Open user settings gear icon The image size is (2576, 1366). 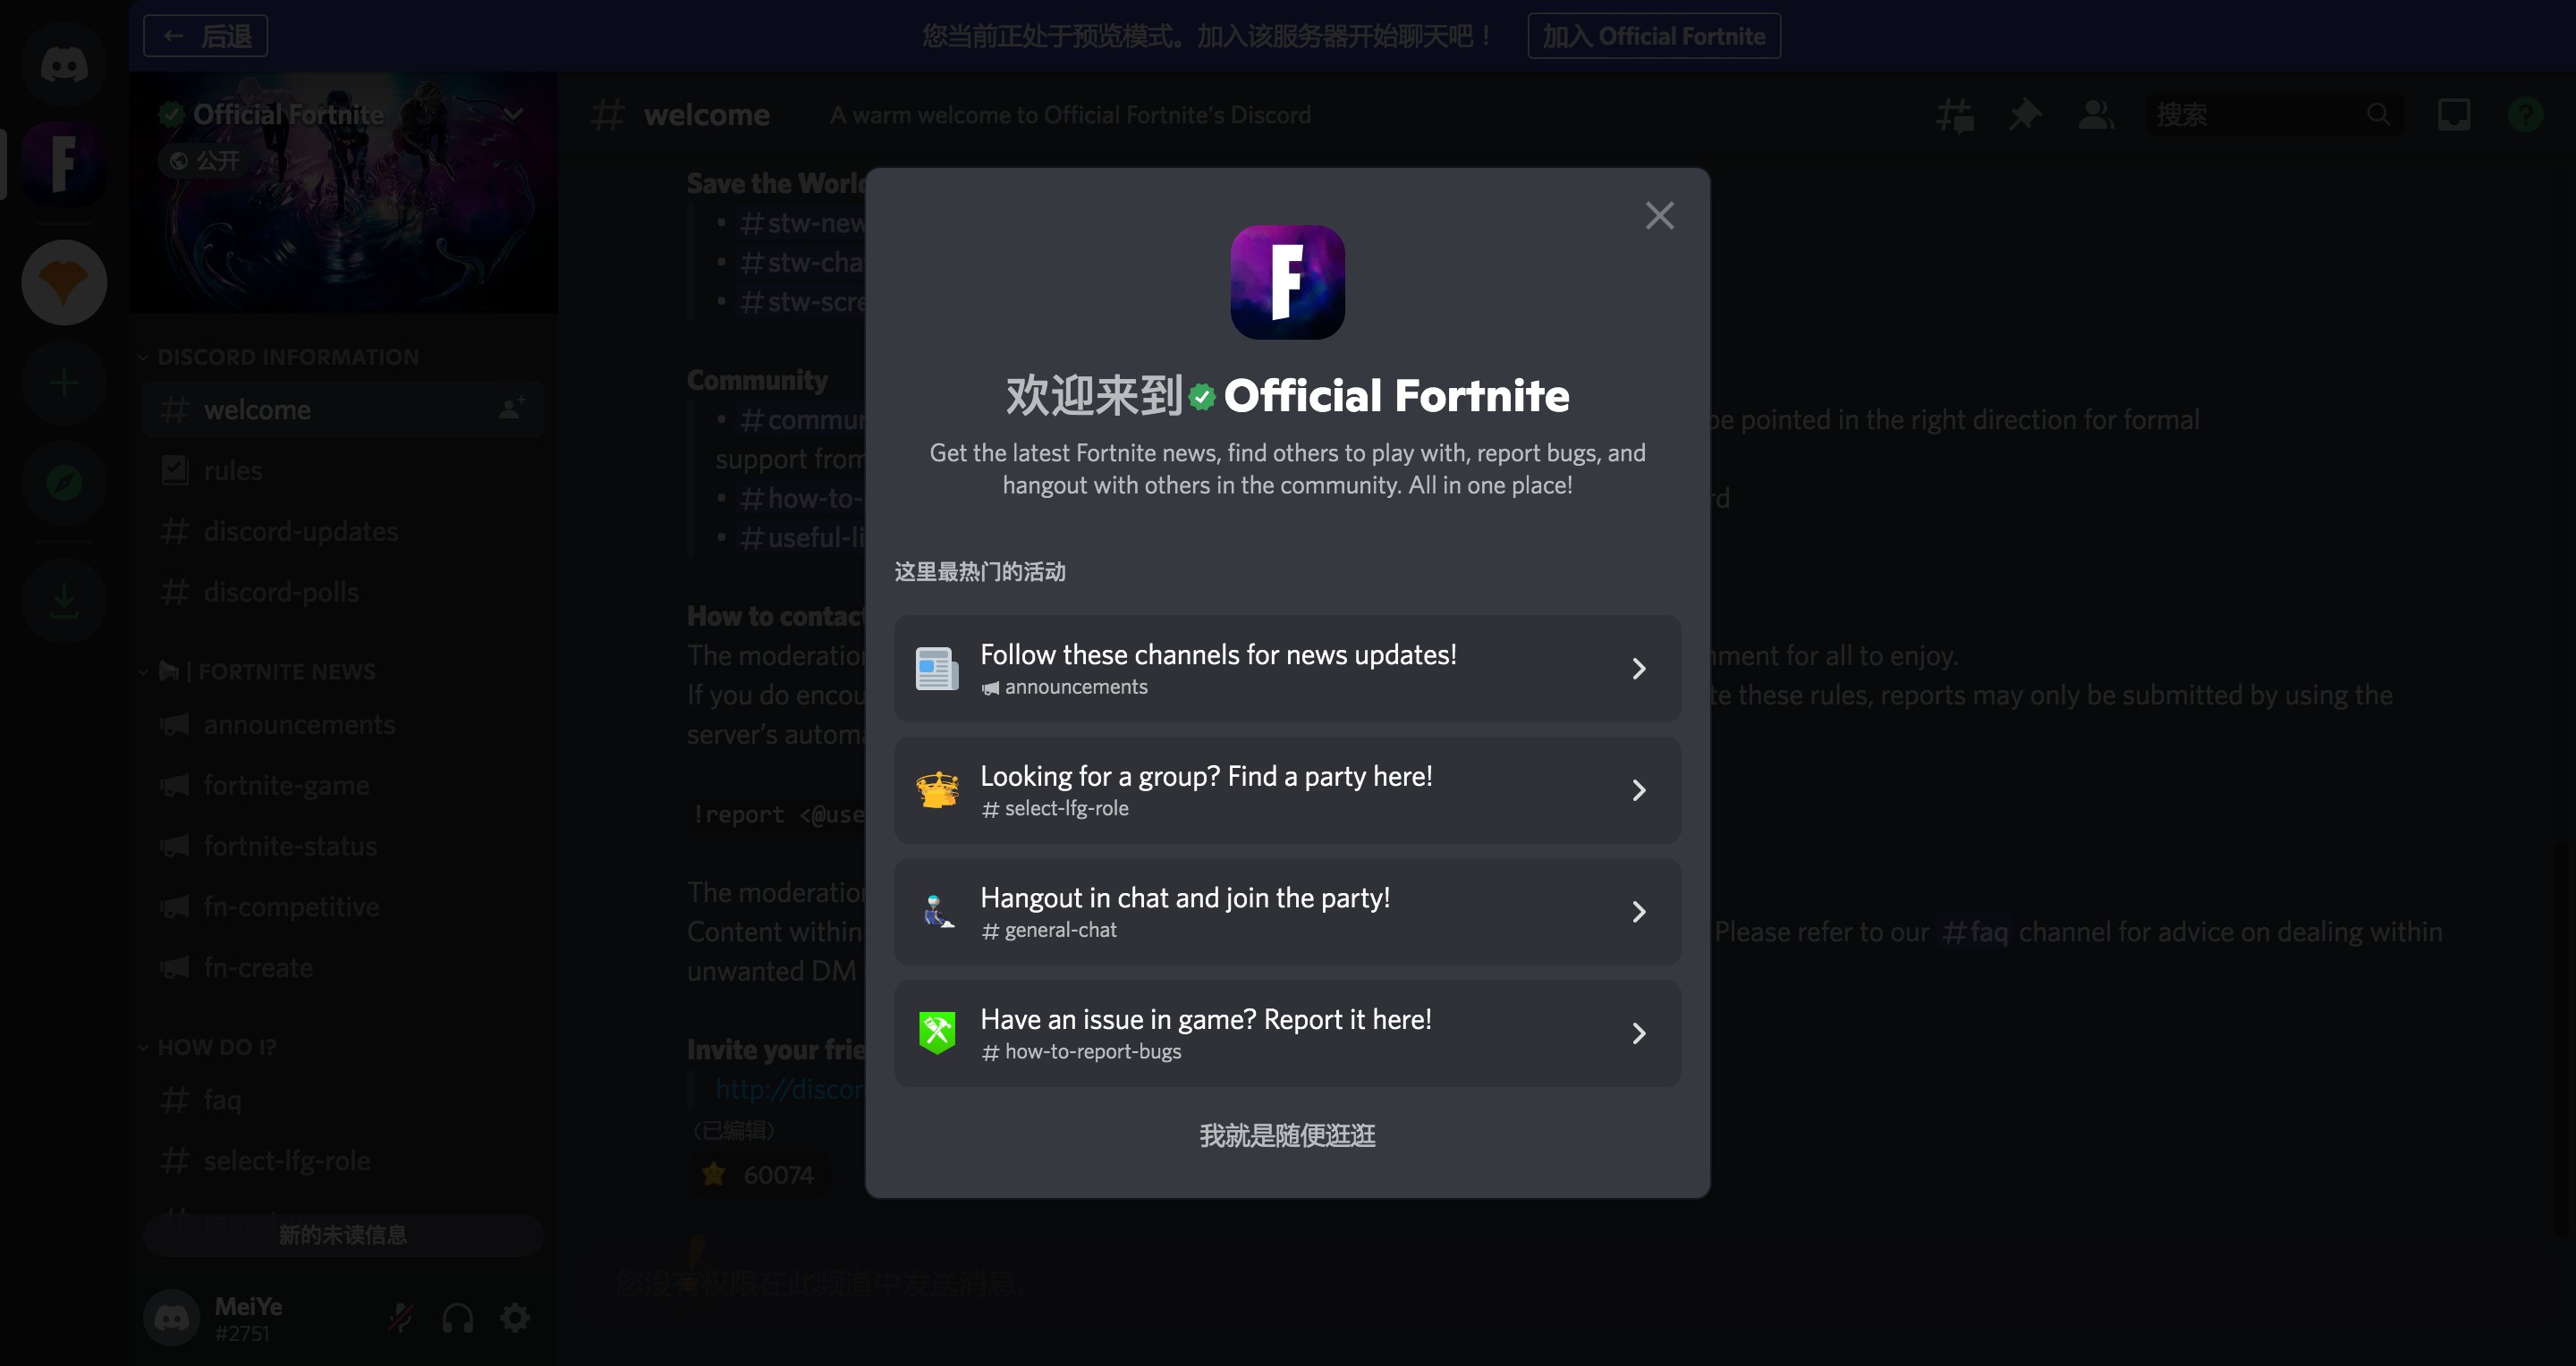click(x=515, y=1318)
